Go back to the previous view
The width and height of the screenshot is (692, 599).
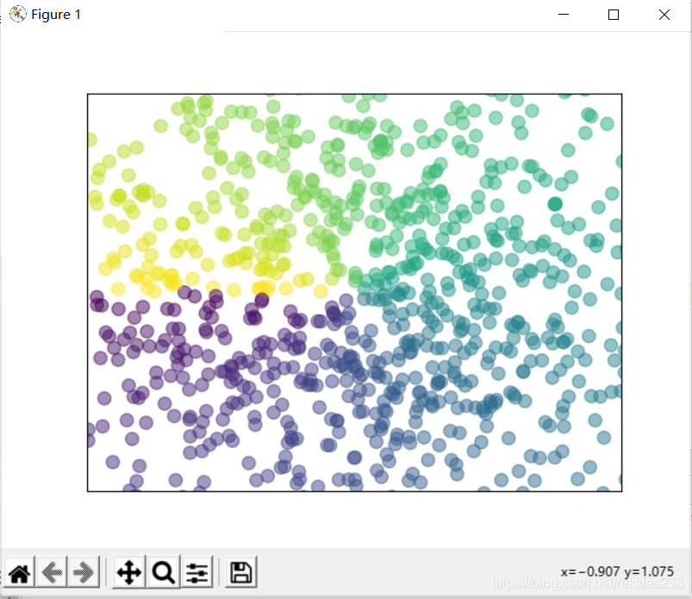(x=52, y=572)
